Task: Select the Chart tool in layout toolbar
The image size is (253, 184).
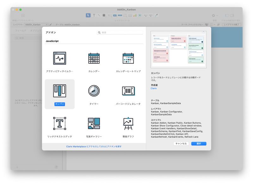Action: pos(135,15)
